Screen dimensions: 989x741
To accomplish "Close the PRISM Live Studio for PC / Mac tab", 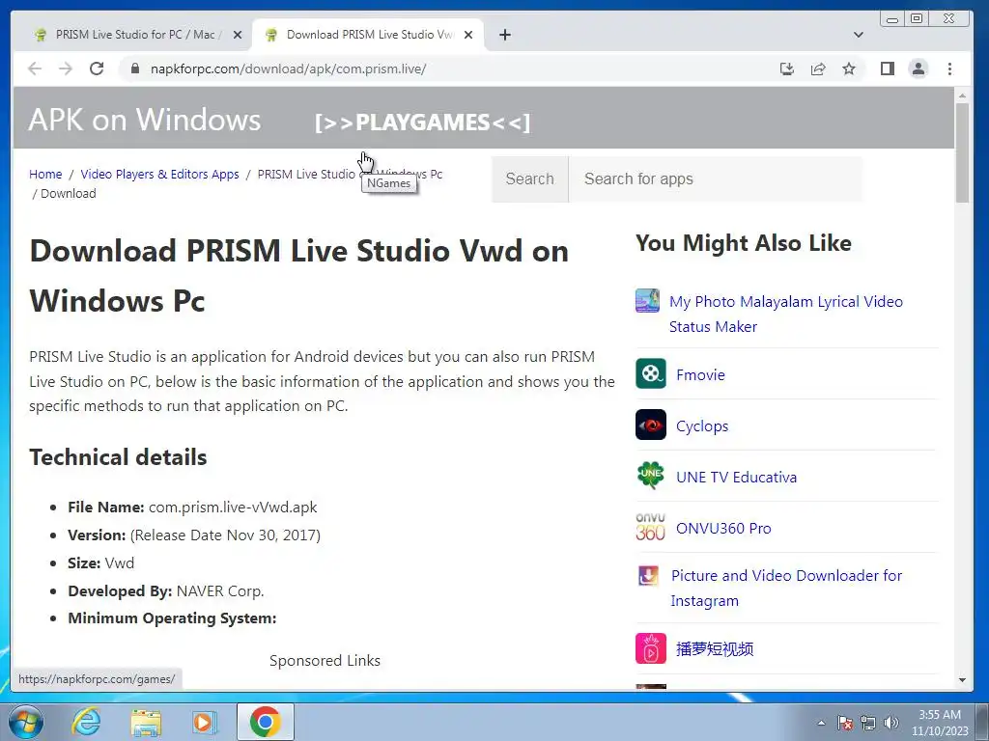I will [x=238, y=35].
